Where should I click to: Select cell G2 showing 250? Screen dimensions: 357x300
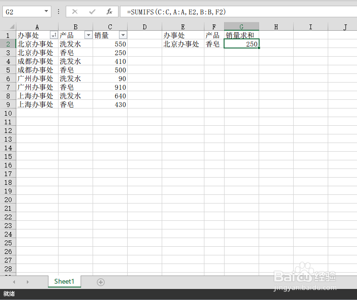pyautogui.click(x=241, y=44)
